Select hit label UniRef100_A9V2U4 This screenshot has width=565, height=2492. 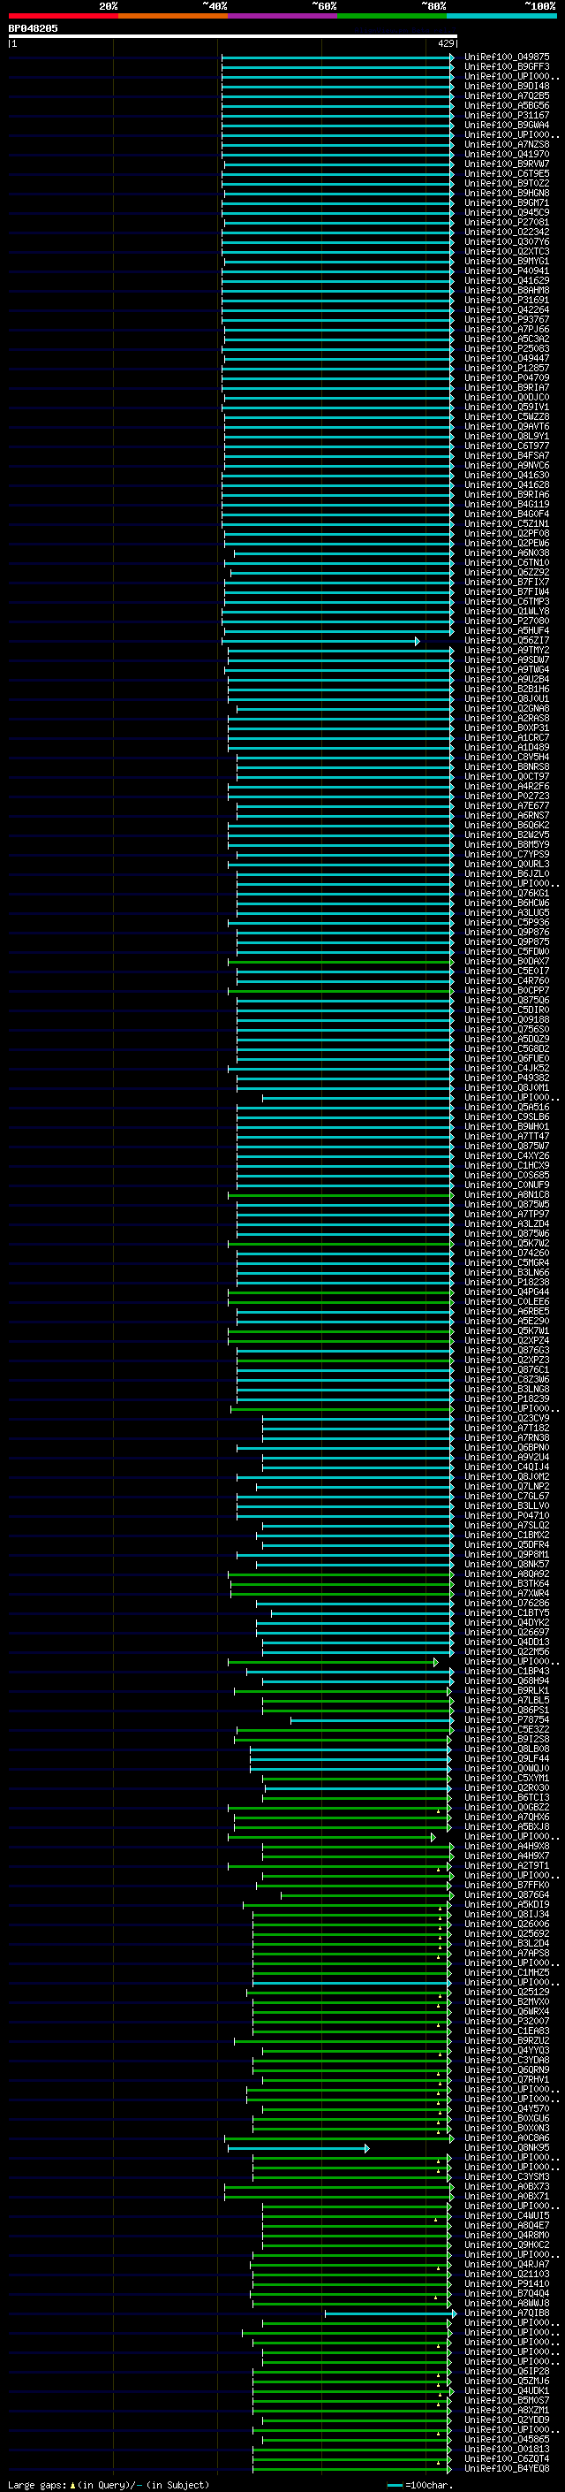pyautogui.click(x=507, y=1457)
